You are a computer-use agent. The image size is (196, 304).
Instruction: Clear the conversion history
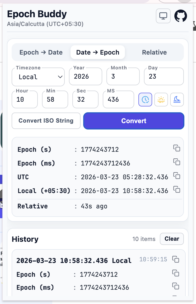point(172,239)
